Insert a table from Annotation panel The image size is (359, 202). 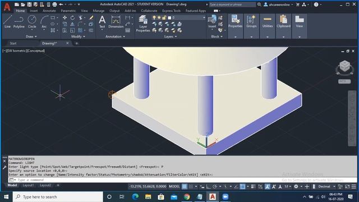128,30
